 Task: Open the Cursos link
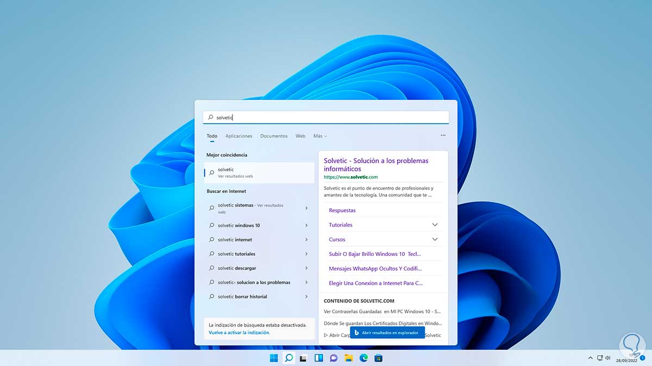point(337,239)
